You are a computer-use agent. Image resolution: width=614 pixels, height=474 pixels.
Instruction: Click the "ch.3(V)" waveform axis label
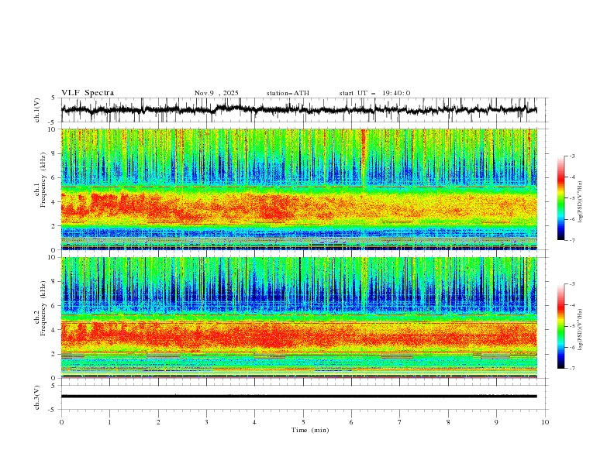[x=37, y=397]
